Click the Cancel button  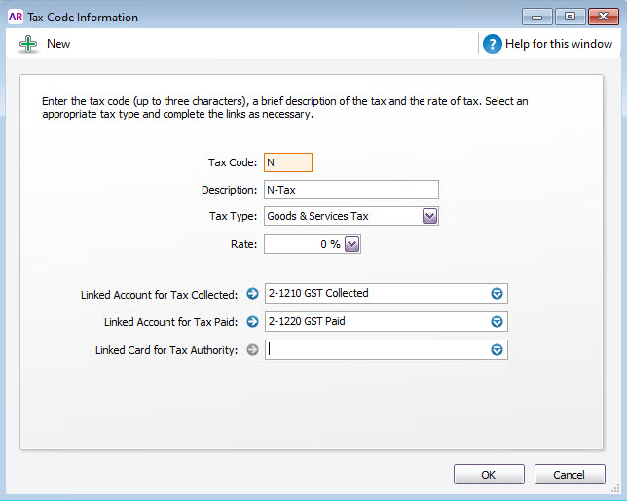pos(570,474)
